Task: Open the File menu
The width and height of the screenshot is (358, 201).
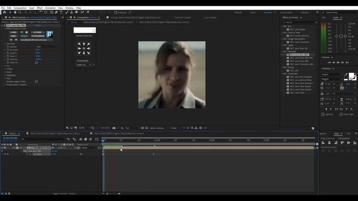Action: pos(3,8)
